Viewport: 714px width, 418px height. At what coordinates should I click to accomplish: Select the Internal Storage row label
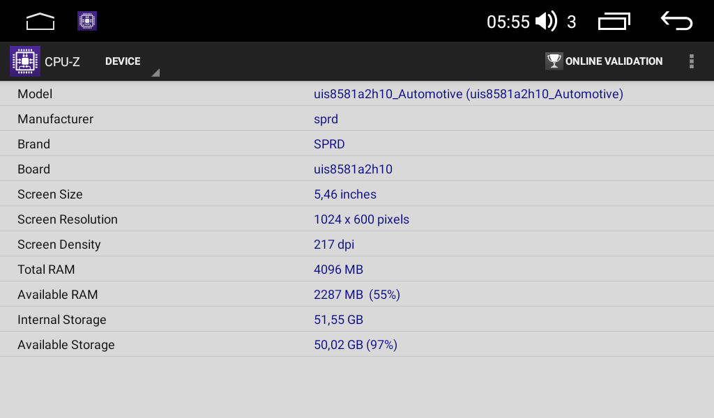pyautogui.click(x=62, y=320)
